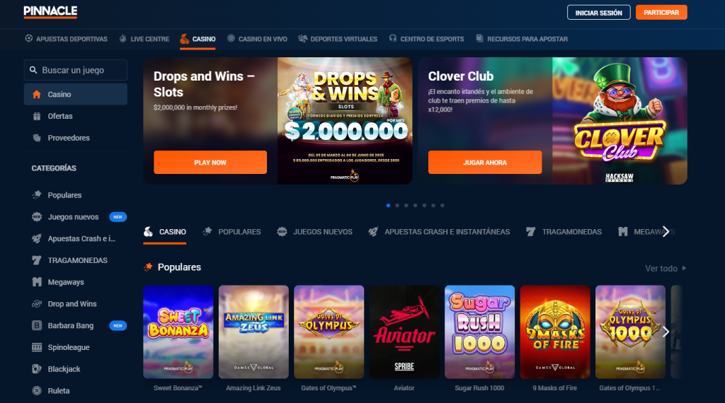Select the third carousel dot indicator
Viewport: 725px width, 403px height.
pos(406,206)
